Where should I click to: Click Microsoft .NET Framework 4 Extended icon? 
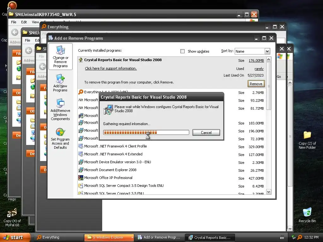coord(81,154)
